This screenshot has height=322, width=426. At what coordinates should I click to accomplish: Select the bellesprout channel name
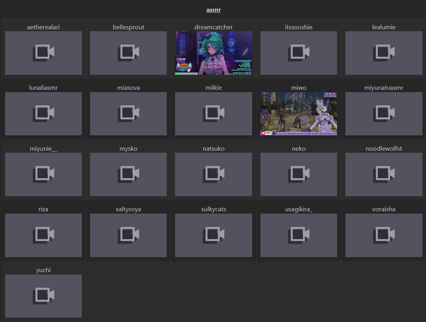click(128, 27)
